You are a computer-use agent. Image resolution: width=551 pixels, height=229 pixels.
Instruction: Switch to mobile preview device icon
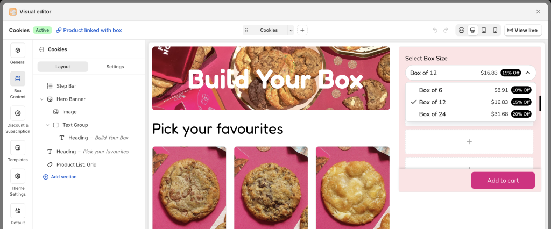(x=495, y=30)
